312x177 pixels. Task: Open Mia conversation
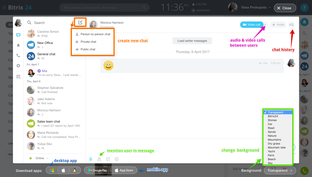point(54,73)
